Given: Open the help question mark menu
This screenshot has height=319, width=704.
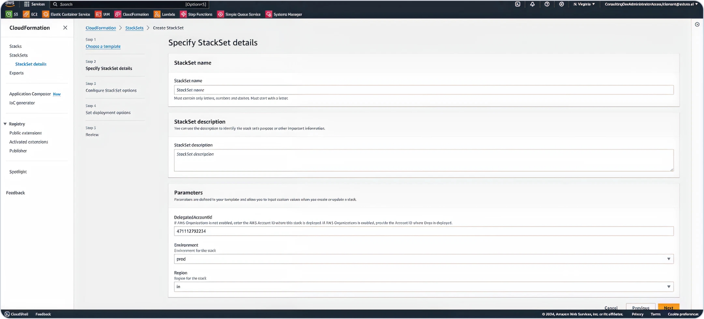Looking at the screenshot, I should (547, 4).
